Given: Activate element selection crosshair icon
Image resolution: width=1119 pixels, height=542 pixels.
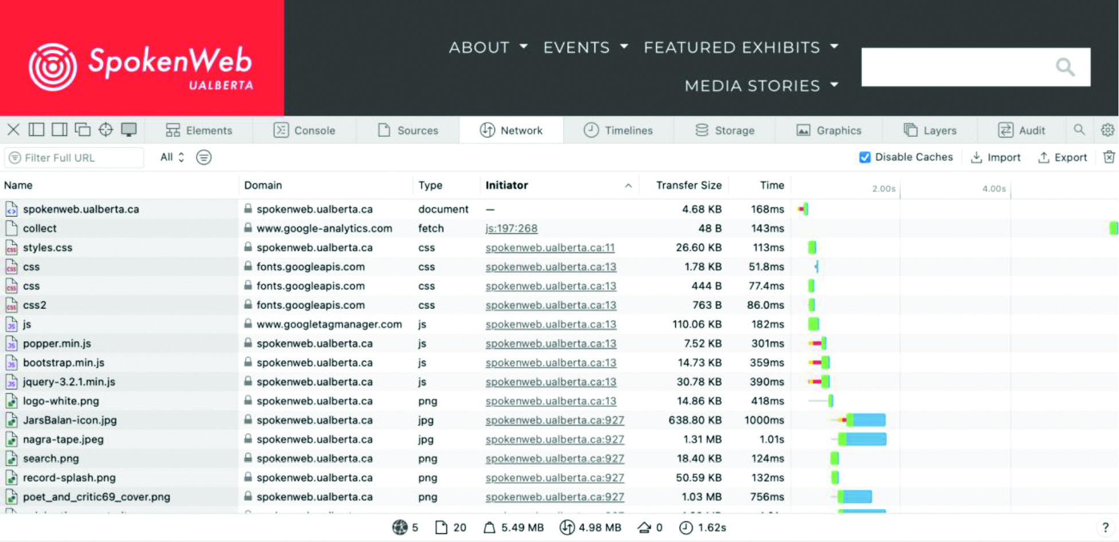Looking at the screenshot, I should 106,130.
